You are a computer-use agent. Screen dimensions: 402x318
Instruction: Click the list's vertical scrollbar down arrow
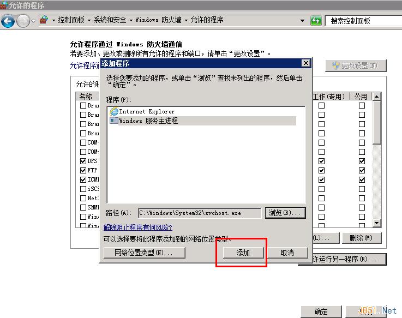pos(376,223)
